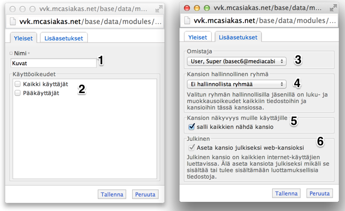Select the Yleiset tab in left window

(23, 38)
